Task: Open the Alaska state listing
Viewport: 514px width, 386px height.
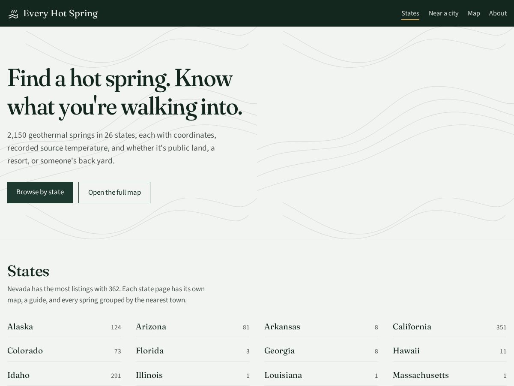Action: point(64,327)
